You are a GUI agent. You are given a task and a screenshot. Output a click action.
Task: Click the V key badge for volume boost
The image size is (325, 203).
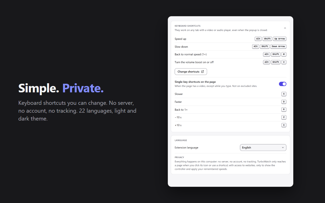[x=284, y=62]
